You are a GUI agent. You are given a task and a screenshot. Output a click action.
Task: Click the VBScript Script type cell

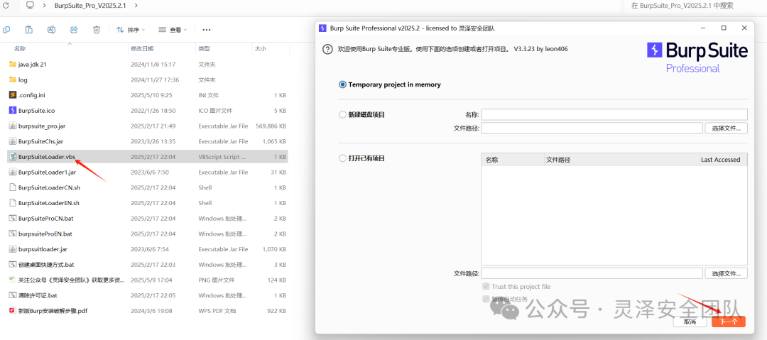click(x=222, y=157)
